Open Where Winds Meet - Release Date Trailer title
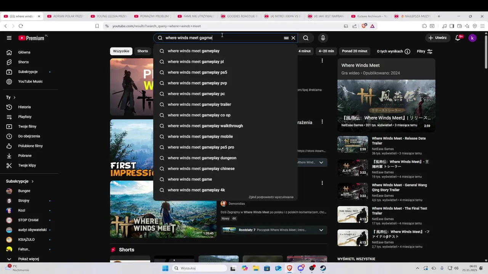Image resolution: width=488 pixels, height=274 pixels. (x=399, y=141)
